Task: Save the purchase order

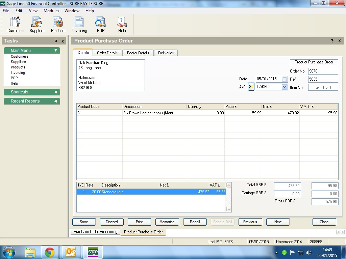Action: pos(84,222)
